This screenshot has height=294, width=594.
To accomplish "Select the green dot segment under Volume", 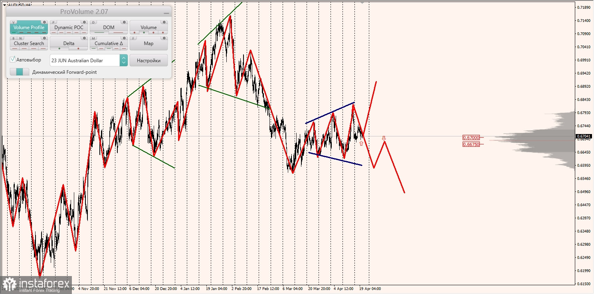I will coord(144,32).
